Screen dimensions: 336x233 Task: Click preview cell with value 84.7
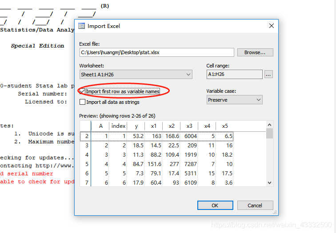tap(136, 164)
